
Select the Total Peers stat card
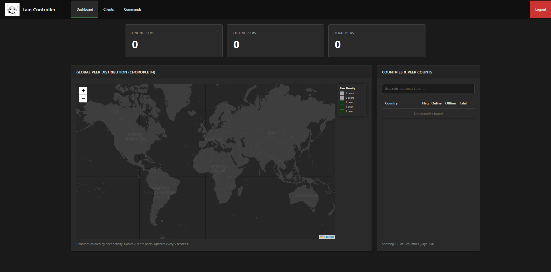tap(377, 41)
